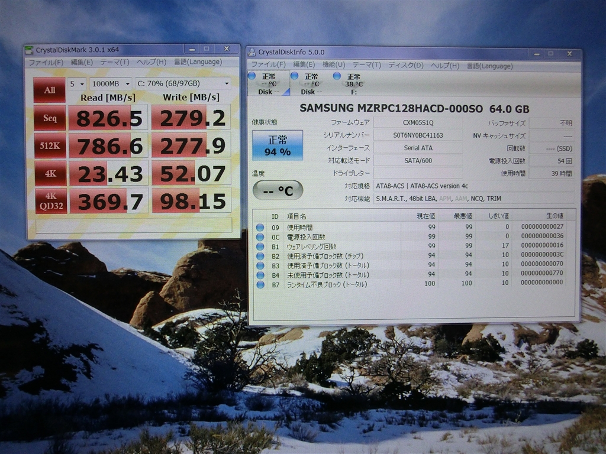Select the first disk tab with blue orb
Screen dimensions: 606x454
point(268,83)
